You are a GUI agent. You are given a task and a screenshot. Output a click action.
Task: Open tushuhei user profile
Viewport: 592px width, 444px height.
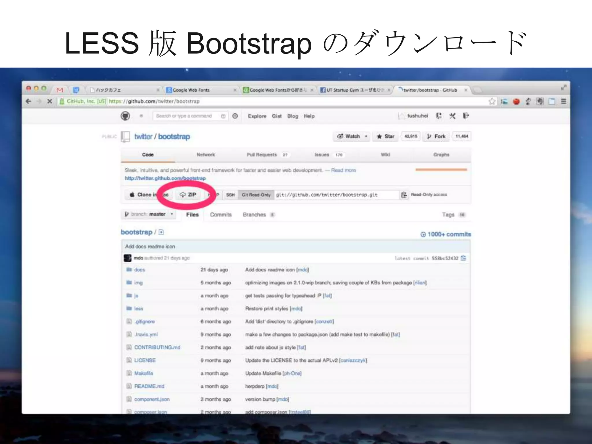[x=417, y=116]
